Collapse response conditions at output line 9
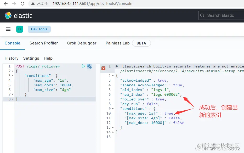The width and height of the screenshot is (244, 153). pyautogui.click(x=113, y=109)
